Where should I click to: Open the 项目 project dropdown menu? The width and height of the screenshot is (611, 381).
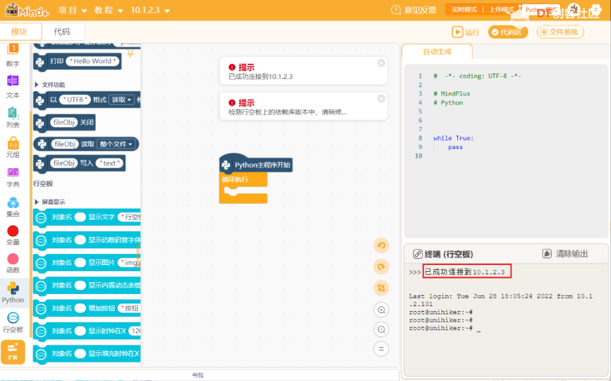pos(73,11)
